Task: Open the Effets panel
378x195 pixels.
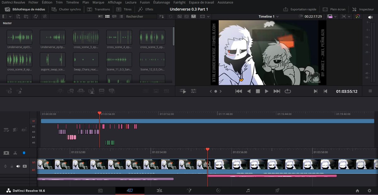Action: point(146,9)
